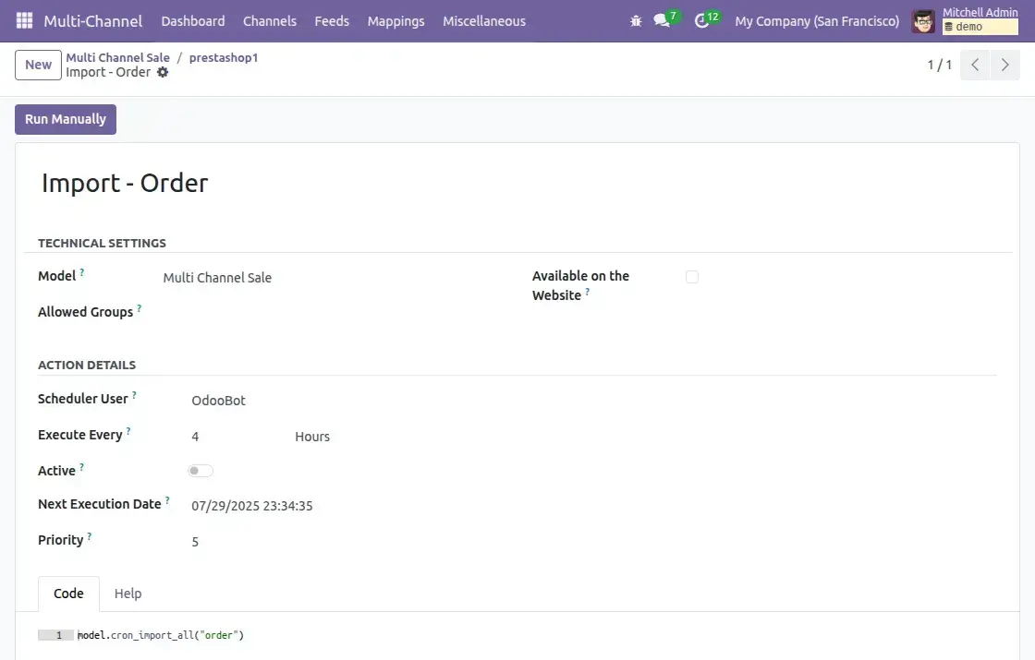Click the New button
This screenshot has height=660, width=1035.
[x=38, y=65]
